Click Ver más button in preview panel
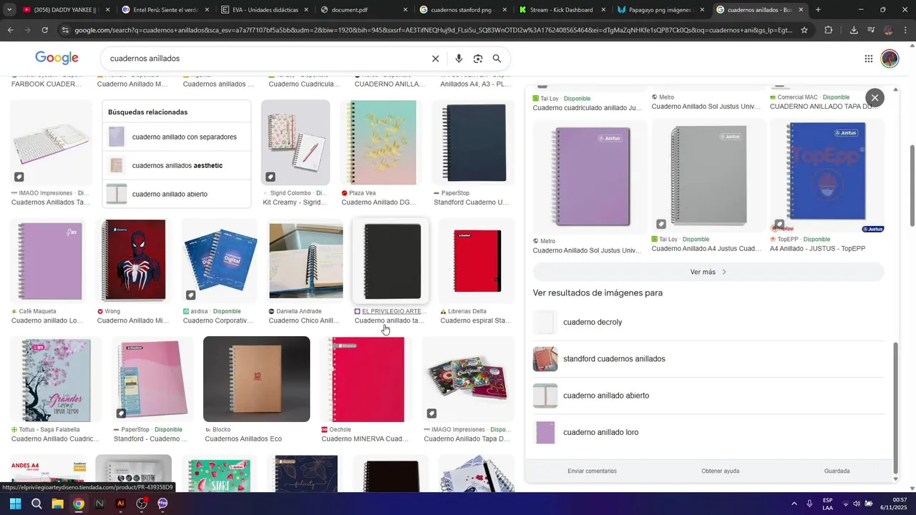Screen dimensions: 916x515 [708, 272]
